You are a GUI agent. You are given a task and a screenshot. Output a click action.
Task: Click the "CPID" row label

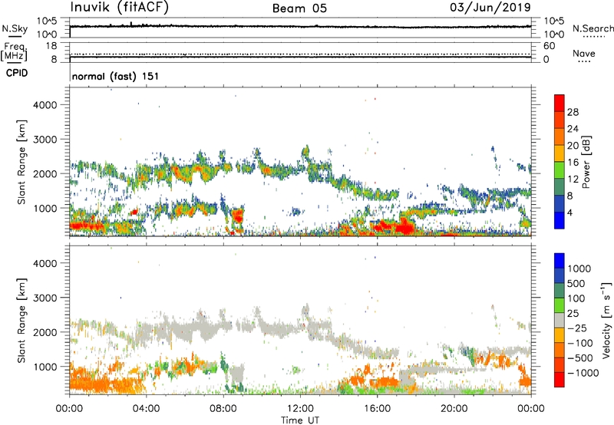(17, 73)
